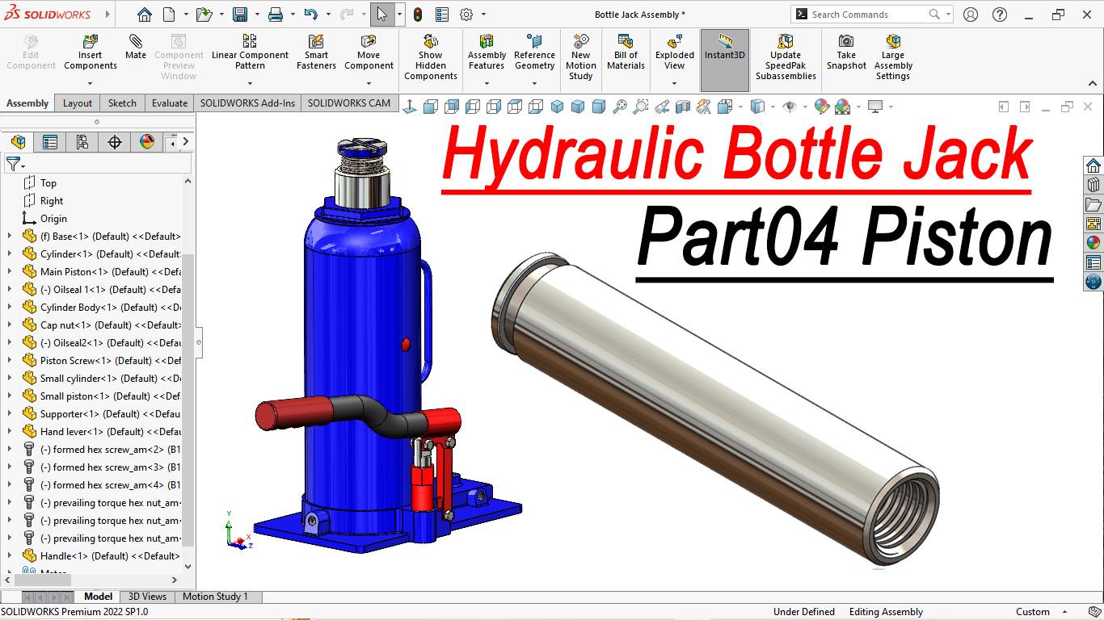This screenshot has width=1104, height=620.
Task: Click the Save icon
Action: click(240, 15)
